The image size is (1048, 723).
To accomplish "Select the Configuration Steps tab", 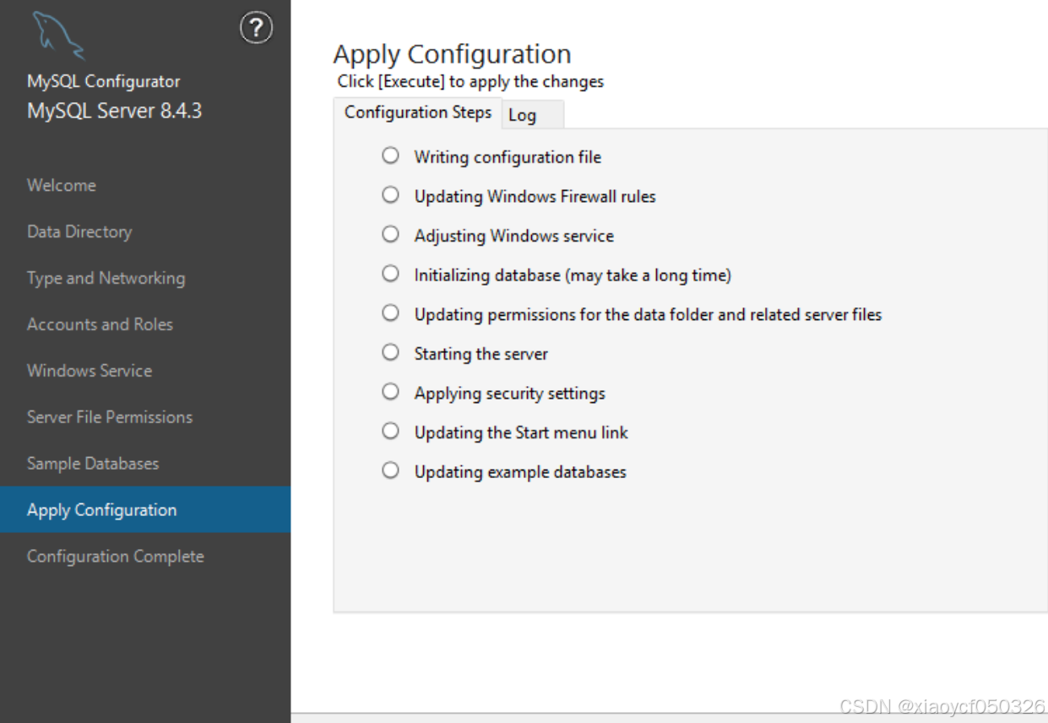I will pos(418,112).
